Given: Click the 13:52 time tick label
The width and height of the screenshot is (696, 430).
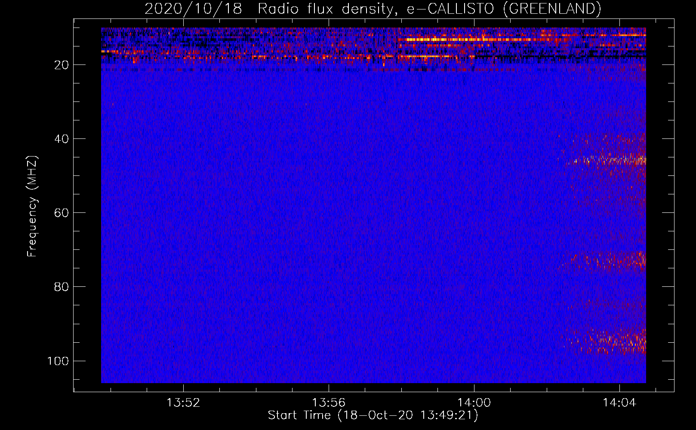Looking at the screenshot, I should [x=184, y=403].
